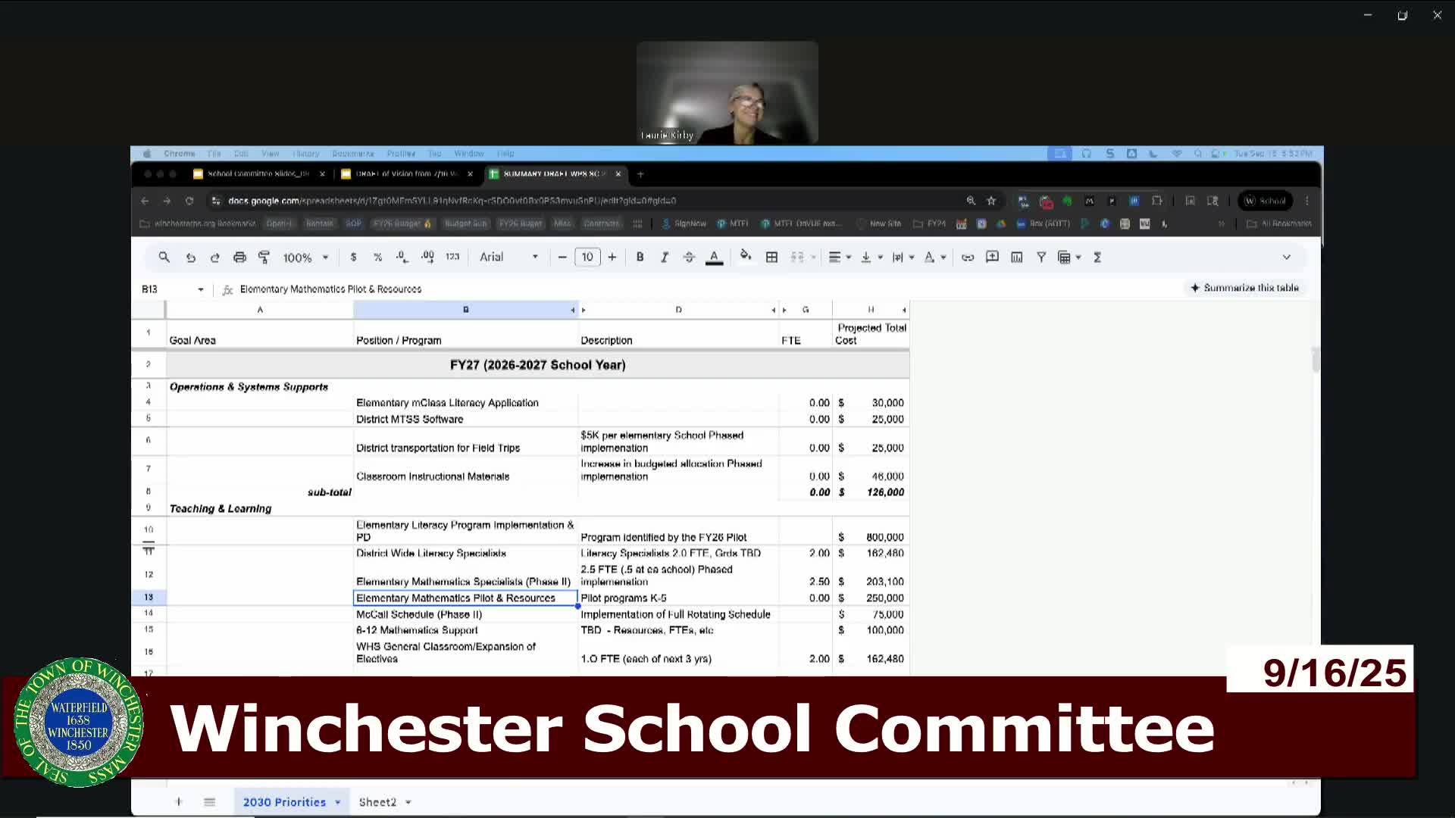Toggle bold formatting
The width and height of the screenshot is (1455, 818).
click(x=640, y=258)
